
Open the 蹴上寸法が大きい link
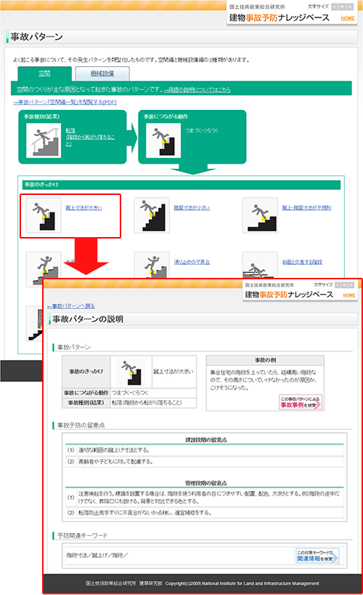(x=83, y=207)
